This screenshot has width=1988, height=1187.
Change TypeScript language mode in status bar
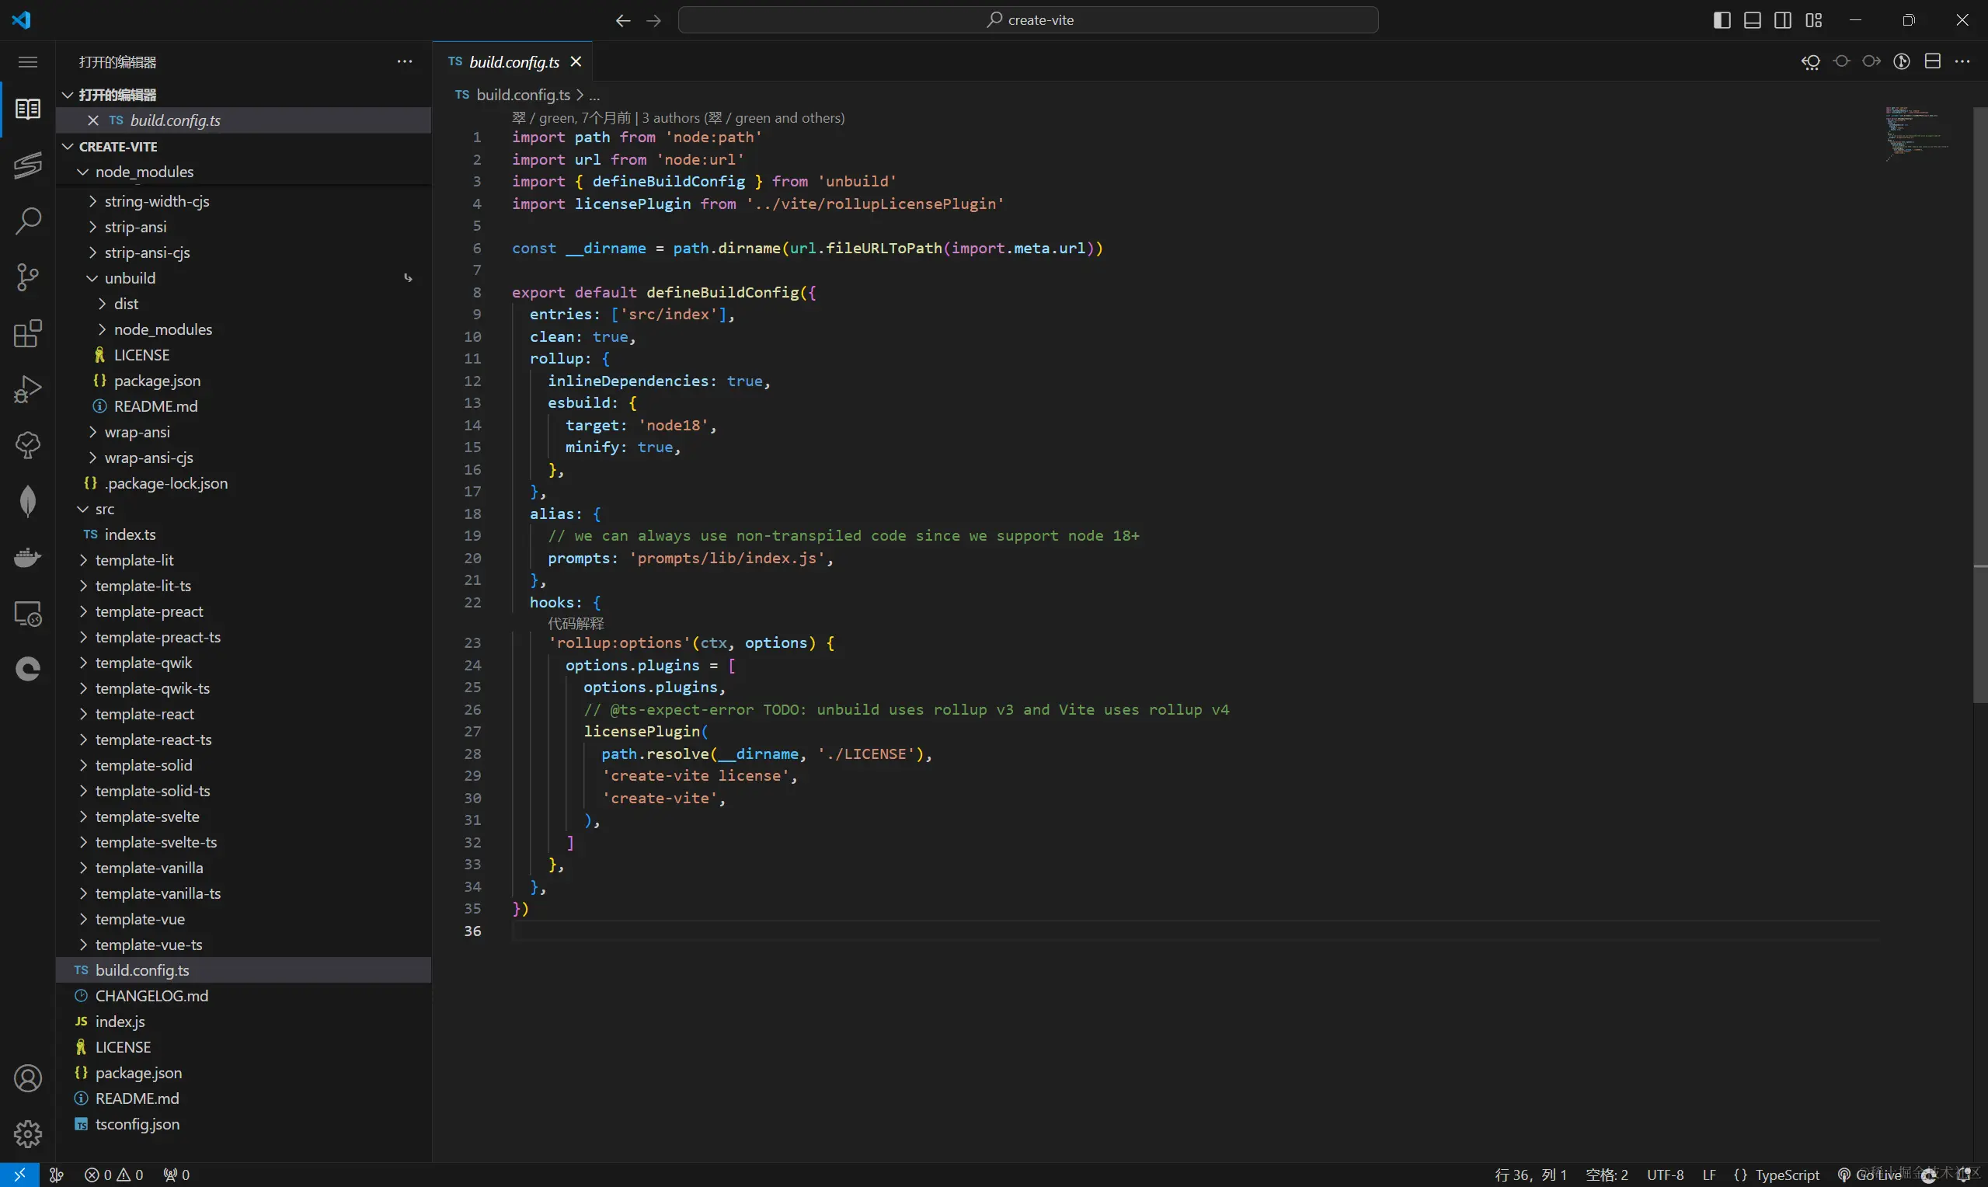tap(1786, 1175)
